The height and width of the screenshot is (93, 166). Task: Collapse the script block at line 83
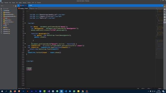point(25,23)
